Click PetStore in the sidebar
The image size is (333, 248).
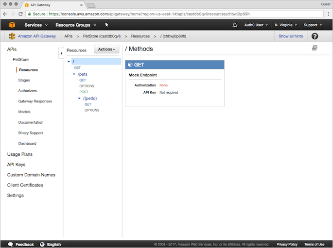[x=20, y=60]
